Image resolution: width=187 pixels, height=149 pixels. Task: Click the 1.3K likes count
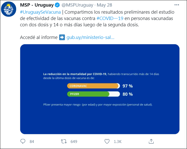coord(118,141)
